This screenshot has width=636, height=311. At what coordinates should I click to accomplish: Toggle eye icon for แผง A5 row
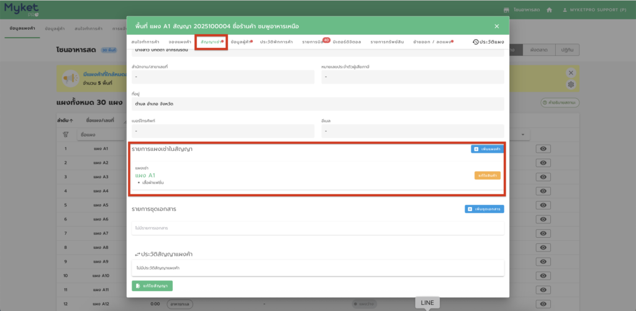(543, 205)
